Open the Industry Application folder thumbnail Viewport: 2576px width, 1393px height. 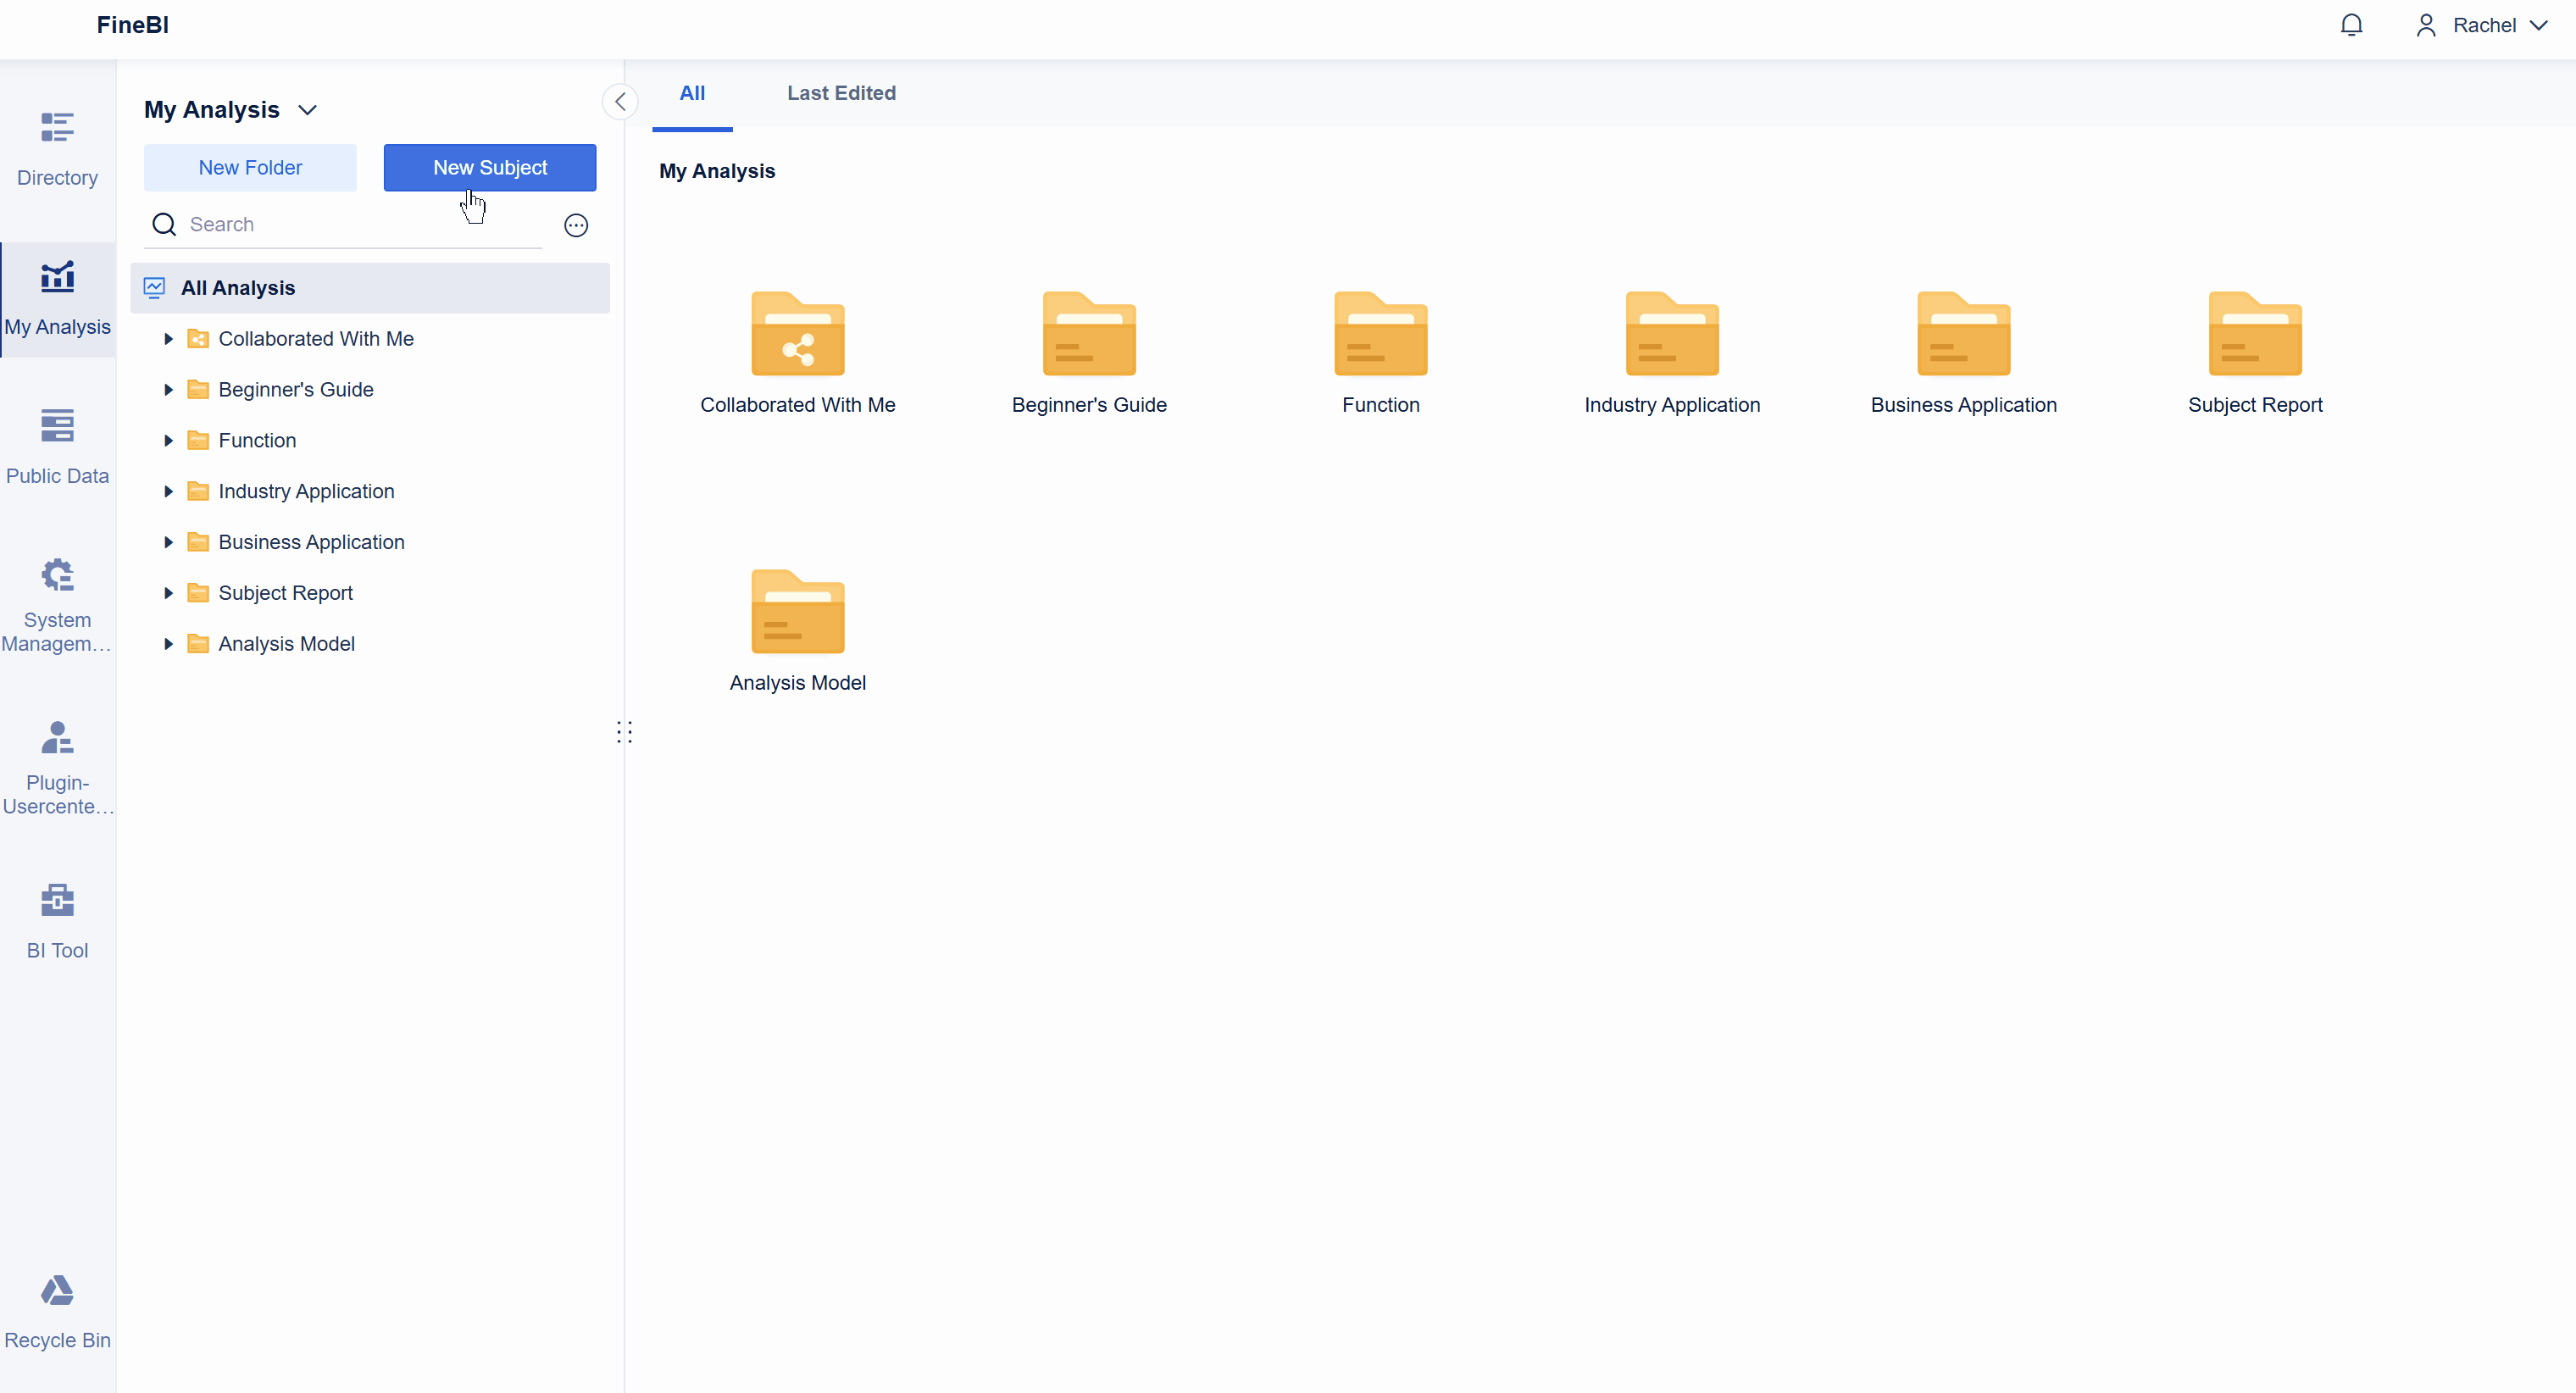[1671, 335]
